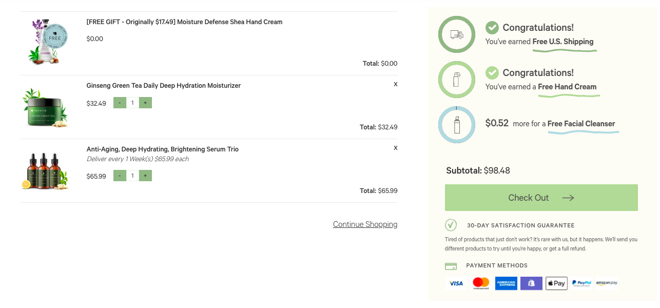The image size is (660, 308).
Task: Remove the Serum Trio from cart
Action: (x=395, y=148)
